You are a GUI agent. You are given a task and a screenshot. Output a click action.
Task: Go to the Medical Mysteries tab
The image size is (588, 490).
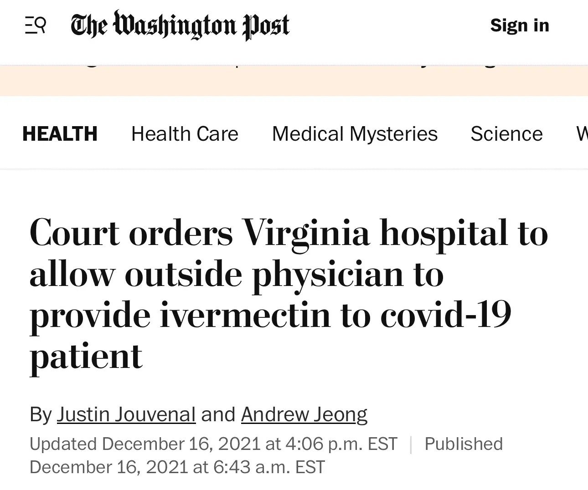[x=355, y=134]
